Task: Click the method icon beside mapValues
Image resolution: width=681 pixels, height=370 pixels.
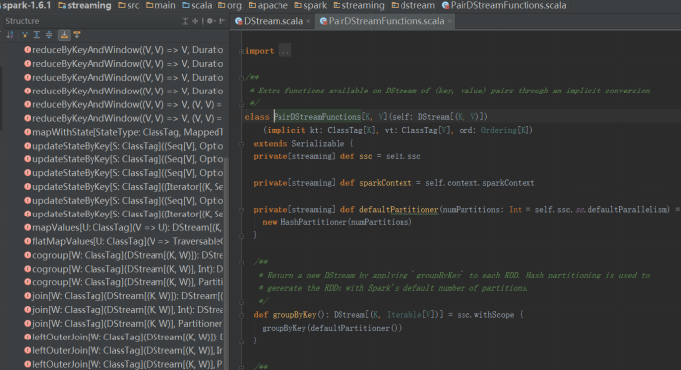Action: coord(27,227)
